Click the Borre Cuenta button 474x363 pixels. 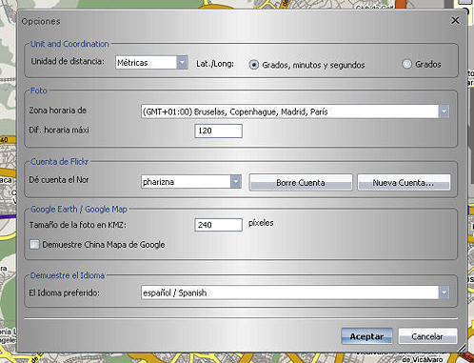click(301, 183)
